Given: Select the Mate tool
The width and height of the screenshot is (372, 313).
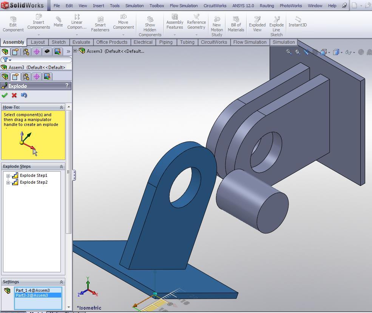Looking at the screenshot, I should 58,22.
